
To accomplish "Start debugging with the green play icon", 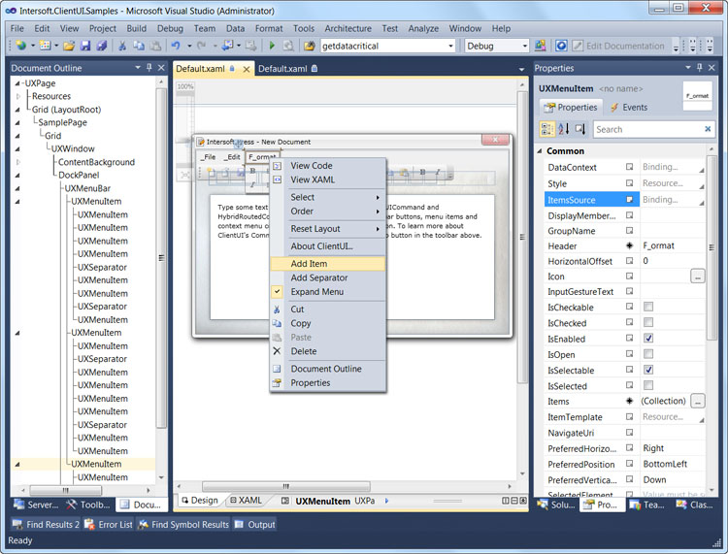I will click(x=272, y=46).
